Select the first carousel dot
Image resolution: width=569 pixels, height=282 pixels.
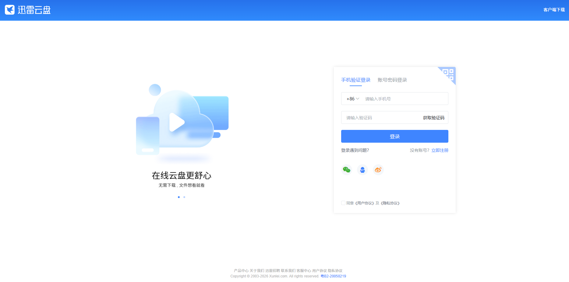click(179, 197)
